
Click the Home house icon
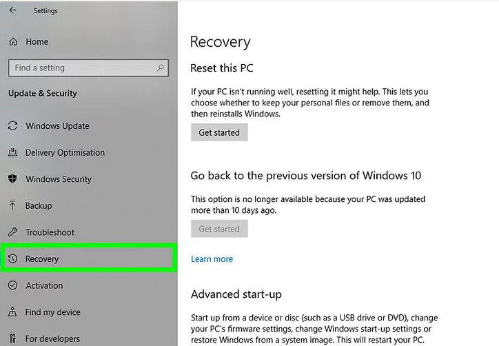point(13,42)
